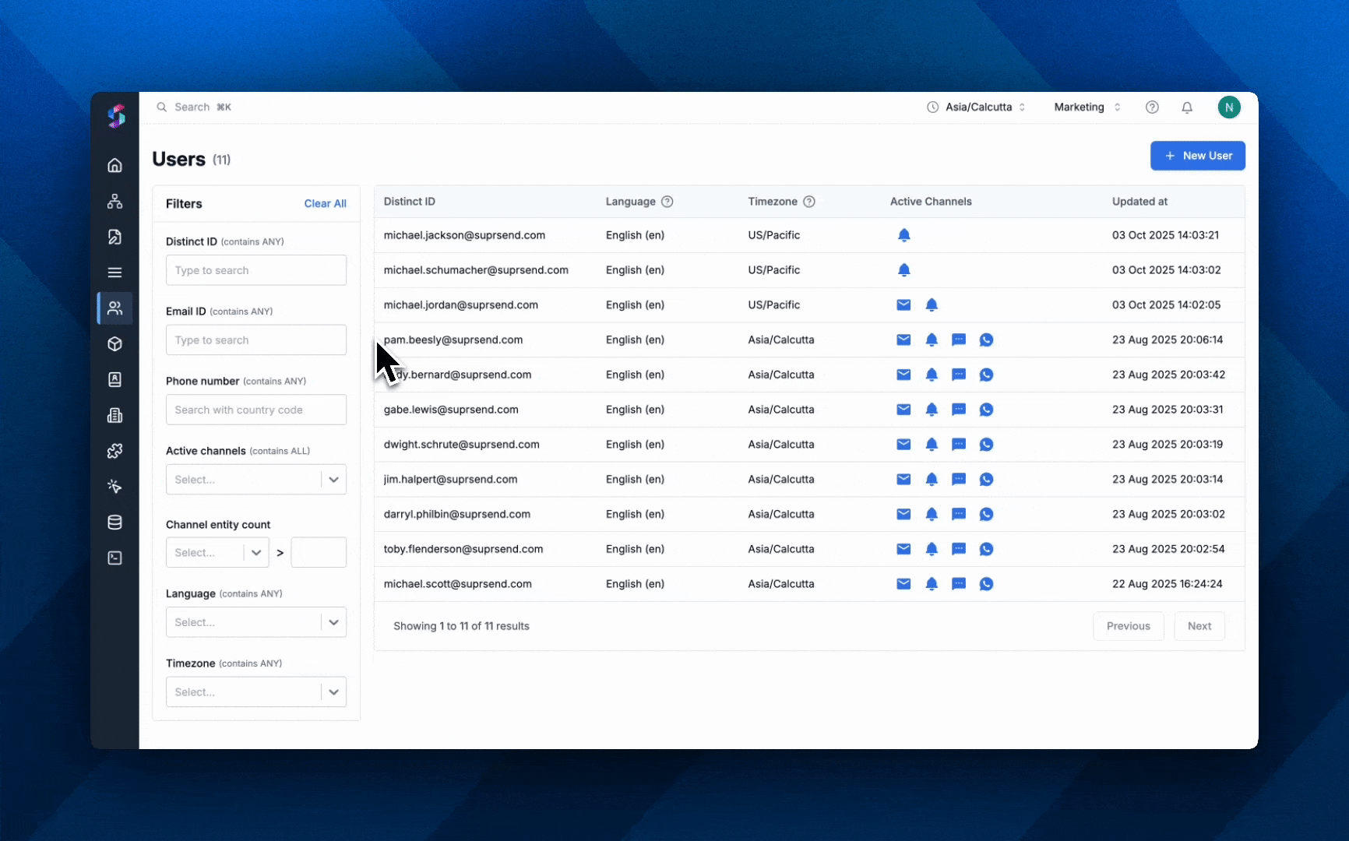Click the SuprSend logo icon
1349x841 pixels.
[x=115, y=116]
